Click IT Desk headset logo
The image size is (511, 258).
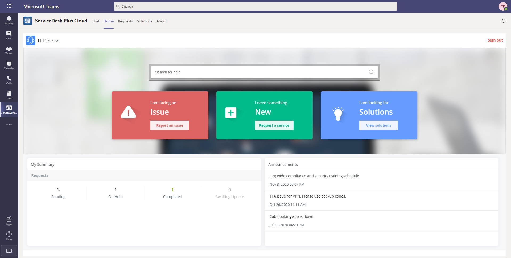(x=31, y=40)
